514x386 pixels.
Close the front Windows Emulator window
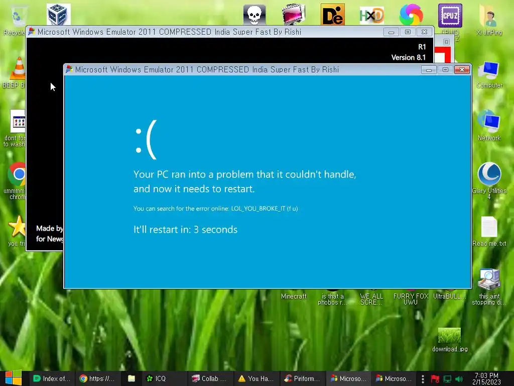point(462,69)
